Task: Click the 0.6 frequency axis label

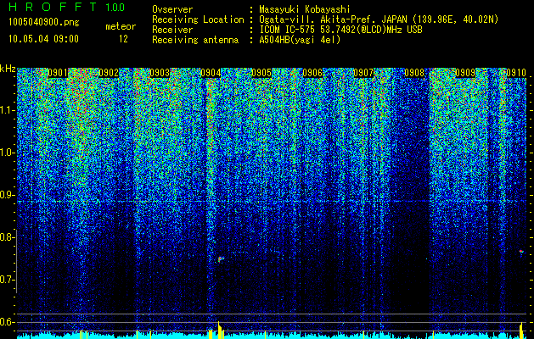Action: coord(8,322)
